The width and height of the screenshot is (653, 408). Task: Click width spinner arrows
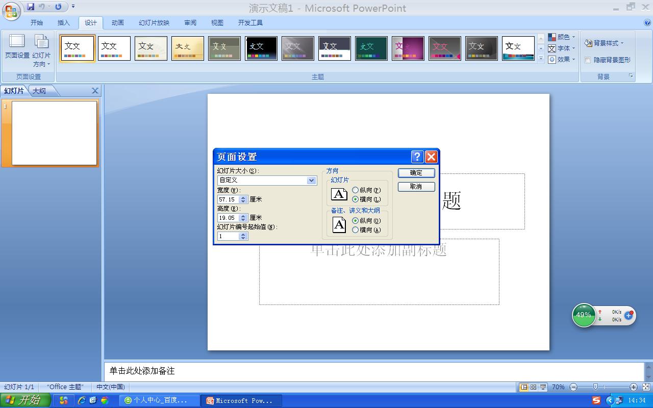pyautogui.click(x=243, y=199)
